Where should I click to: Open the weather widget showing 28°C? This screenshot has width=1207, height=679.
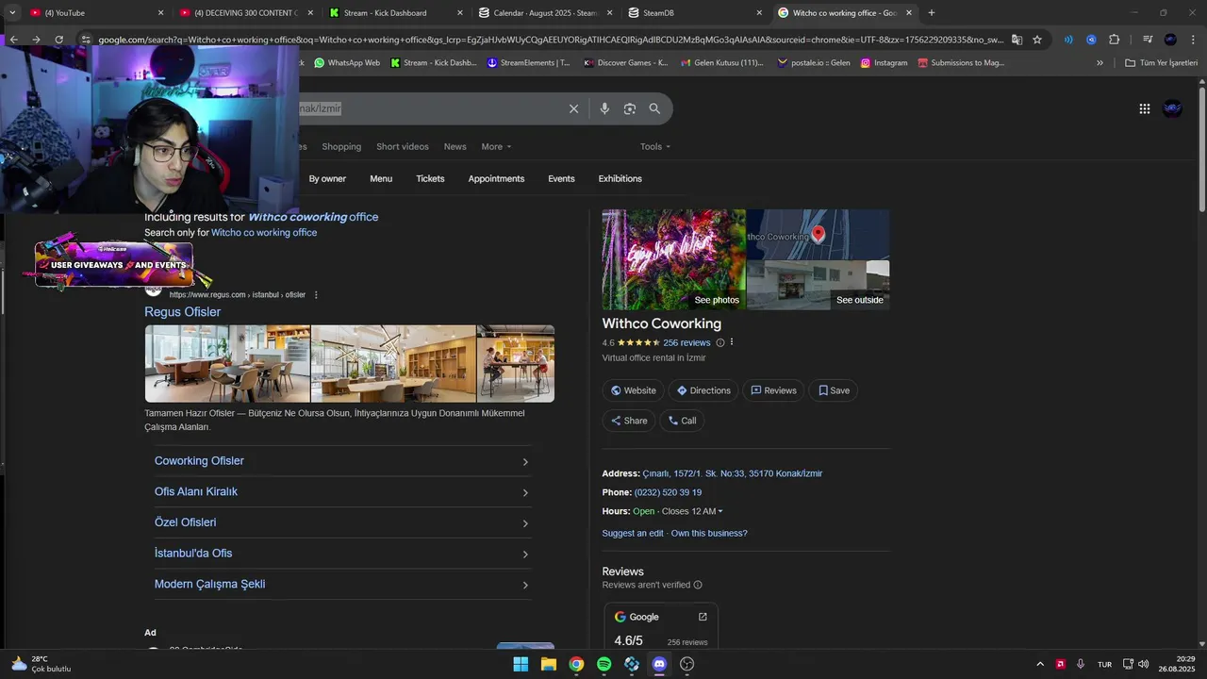pos(40,664)
